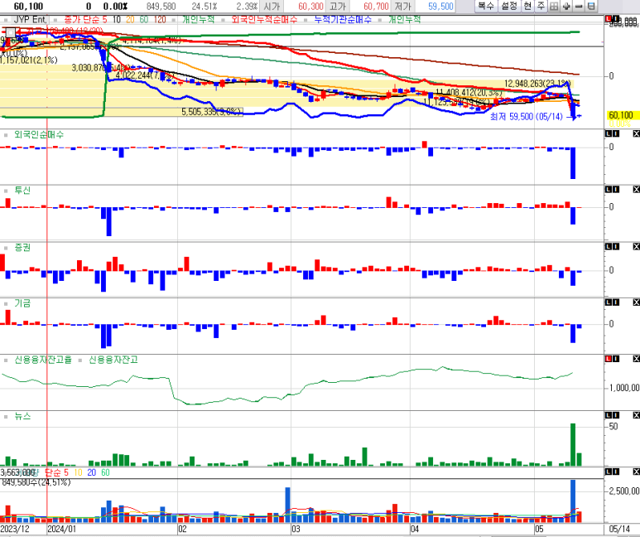
Task: Toggle square marker before 증권 label
Action: (6, 248)
